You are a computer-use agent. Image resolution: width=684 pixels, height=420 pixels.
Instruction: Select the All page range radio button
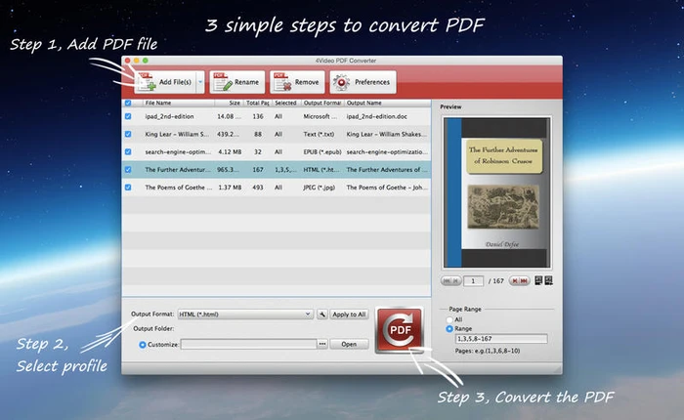coord(449,319)
